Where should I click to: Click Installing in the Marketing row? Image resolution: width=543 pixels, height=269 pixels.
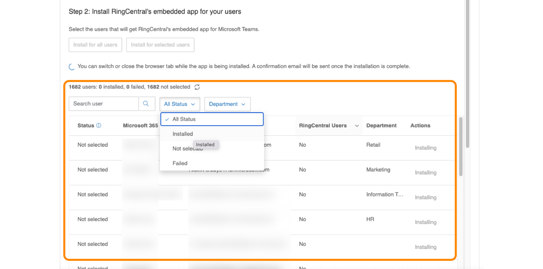426,173
